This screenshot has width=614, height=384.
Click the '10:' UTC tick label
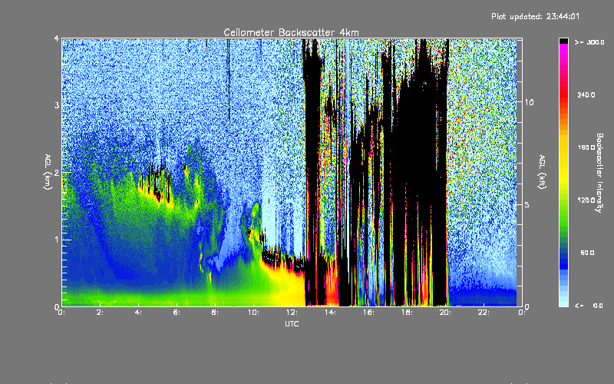[253, 313]
